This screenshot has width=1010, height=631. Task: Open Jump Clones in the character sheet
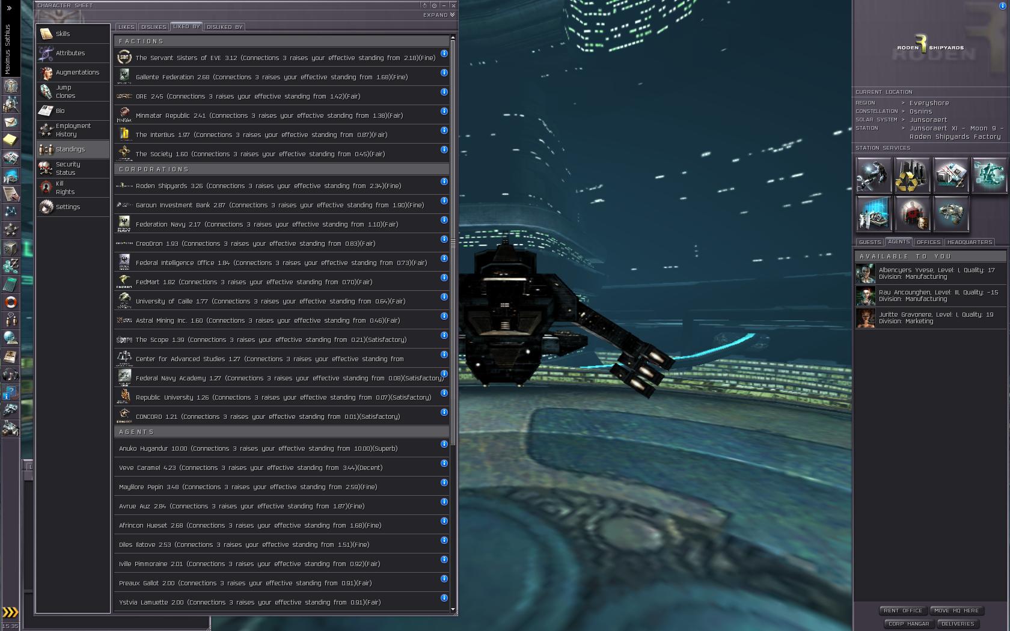tap(73, 91)
